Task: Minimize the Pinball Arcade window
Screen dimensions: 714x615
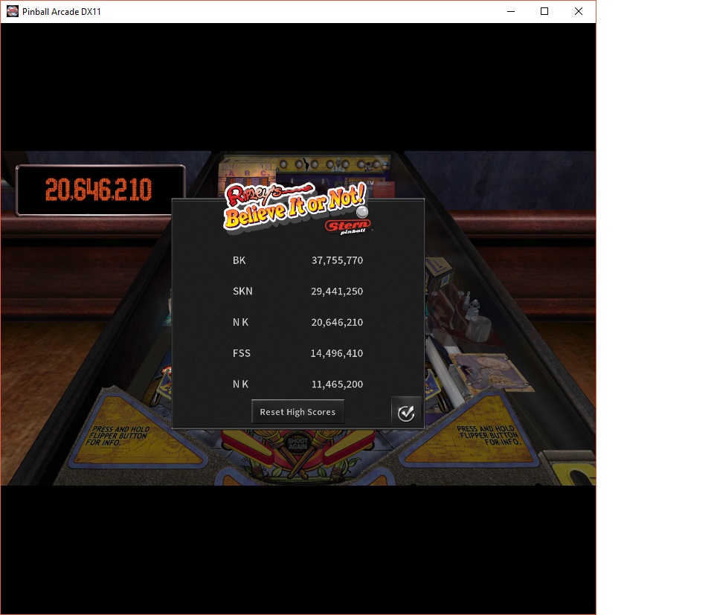Action: [510, 11]
